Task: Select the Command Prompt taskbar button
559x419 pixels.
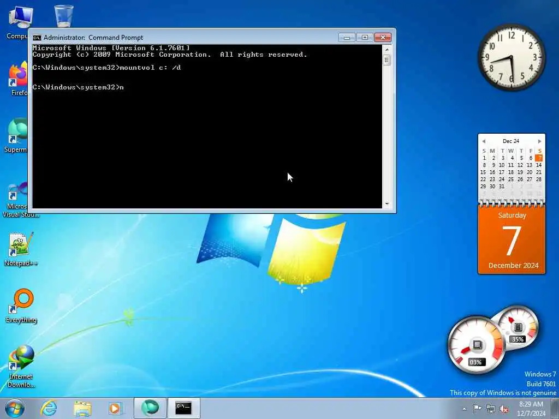Action: point(183,408)
